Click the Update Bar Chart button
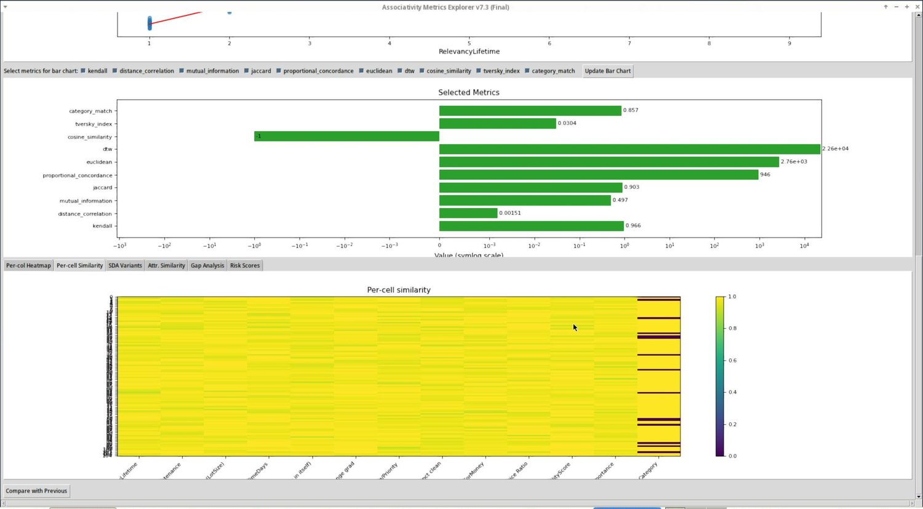 (607, 71)
